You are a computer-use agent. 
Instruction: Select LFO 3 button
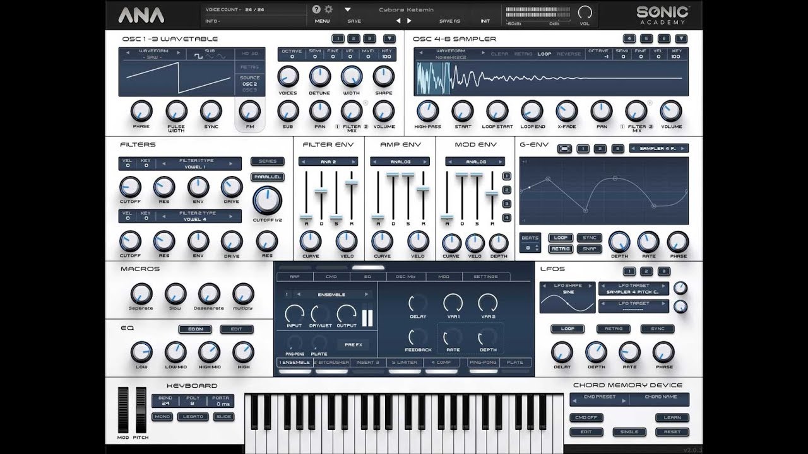tap(663, 271)
